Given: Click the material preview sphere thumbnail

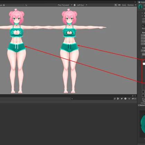Looking at the screenshot, I should 143,124.
